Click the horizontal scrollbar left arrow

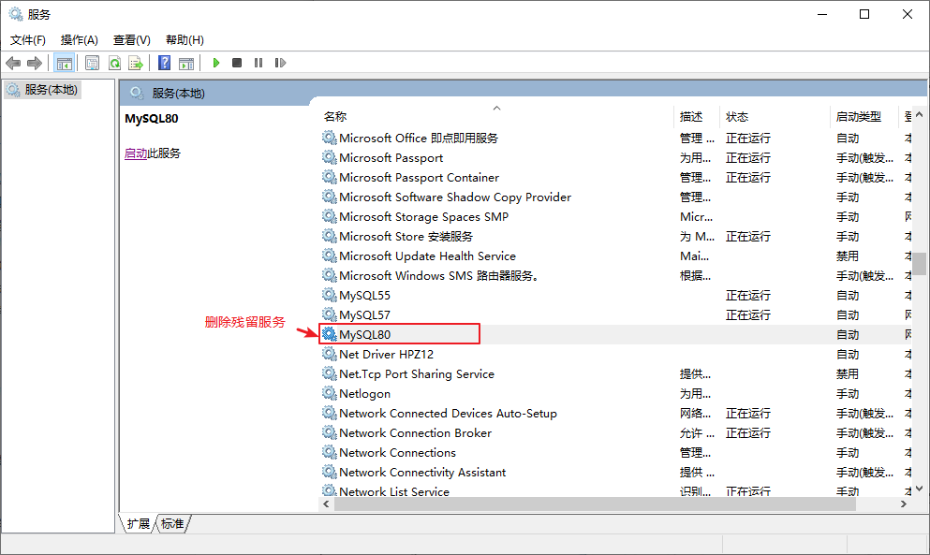tap(326, 504)
